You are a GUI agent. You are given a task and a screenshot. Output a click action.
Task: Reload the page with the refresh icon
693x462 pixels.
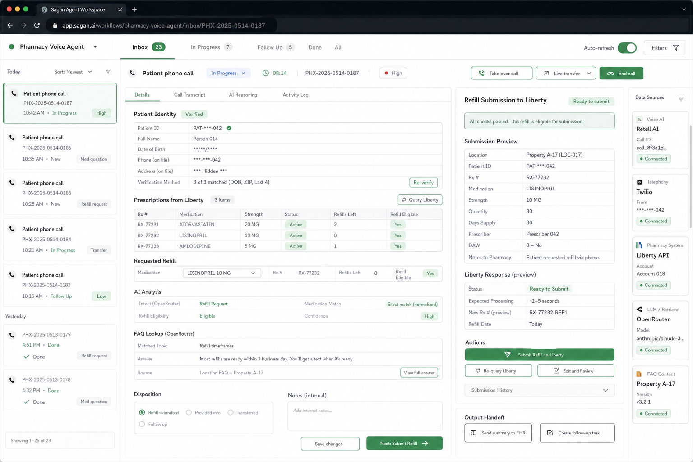point(37,25)
